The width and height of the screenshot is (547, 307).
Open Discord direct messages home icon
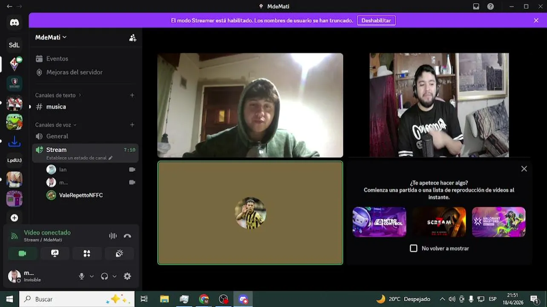pyautogui.click(x=14, y=23)
